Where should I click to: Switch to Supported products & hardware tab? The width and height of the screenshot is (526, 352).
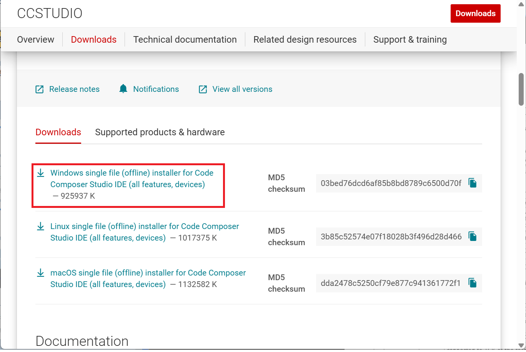(x=160, y=132)
